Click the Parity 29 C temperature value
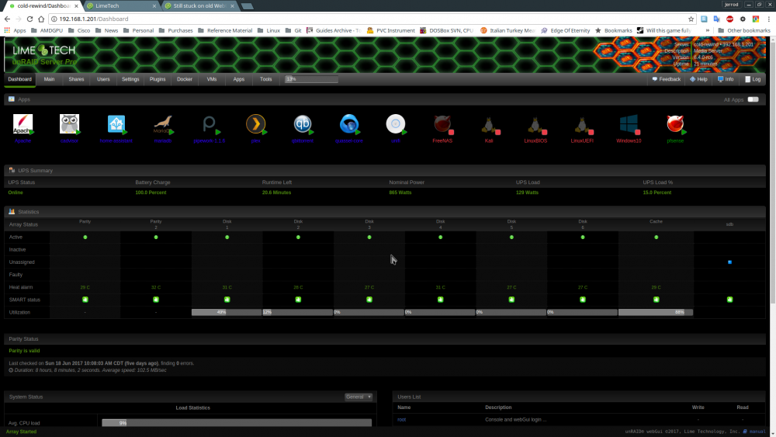The height and width of the screenshot is (437, 776). (85, 287)
